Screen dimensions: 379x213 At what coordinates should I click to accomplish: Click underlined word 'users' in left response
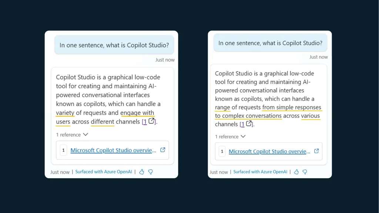pos(63,122)
